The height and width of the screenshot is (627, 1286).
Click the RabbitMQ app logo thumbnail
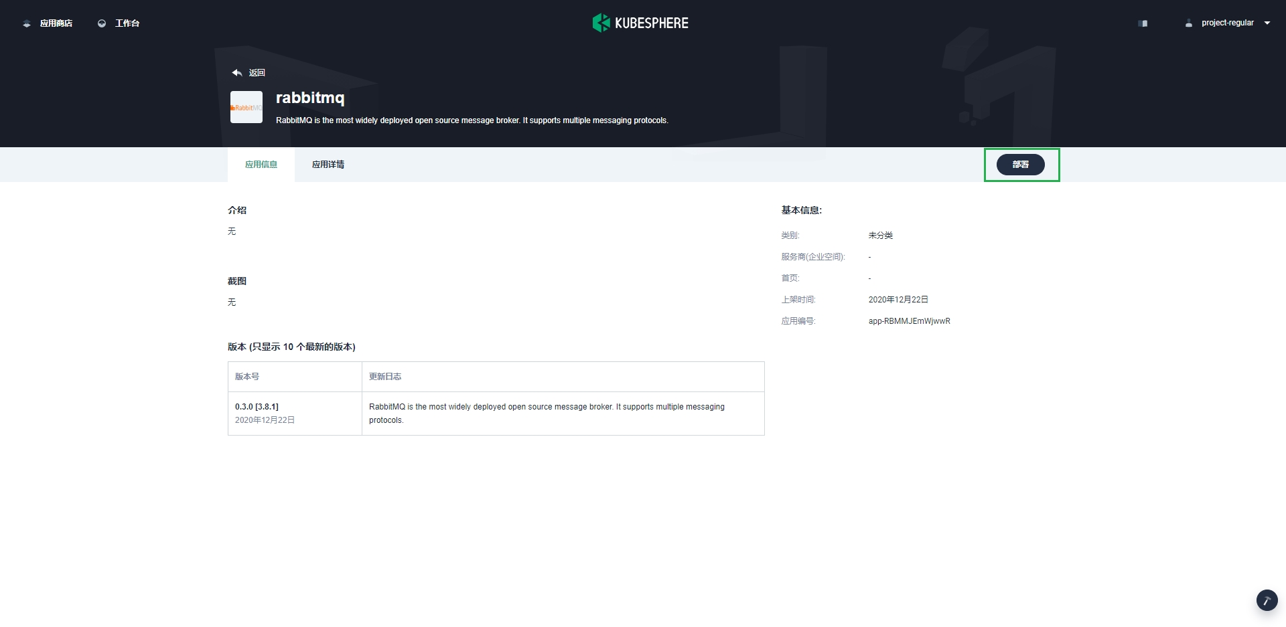[x=246, y=107]
